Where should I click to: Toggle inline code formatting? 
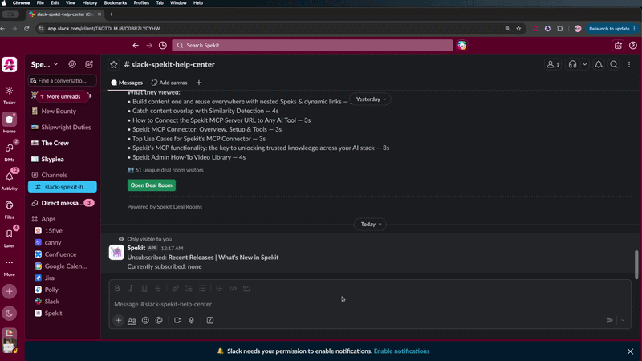point(233,289)
